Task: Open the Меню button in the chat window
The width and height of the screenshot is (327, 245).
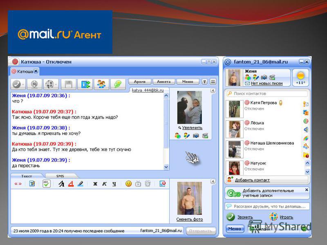Action: pyautogui.click(x=188, y=82)
